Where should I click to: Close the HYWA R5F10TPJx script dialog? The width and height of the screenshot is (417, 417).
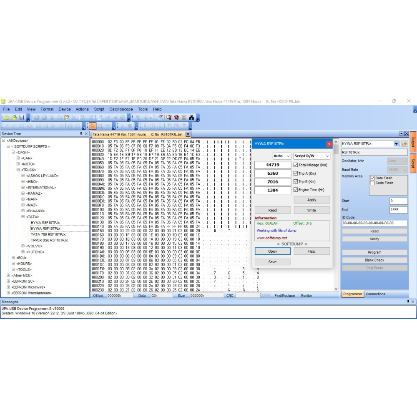point(329,144)
